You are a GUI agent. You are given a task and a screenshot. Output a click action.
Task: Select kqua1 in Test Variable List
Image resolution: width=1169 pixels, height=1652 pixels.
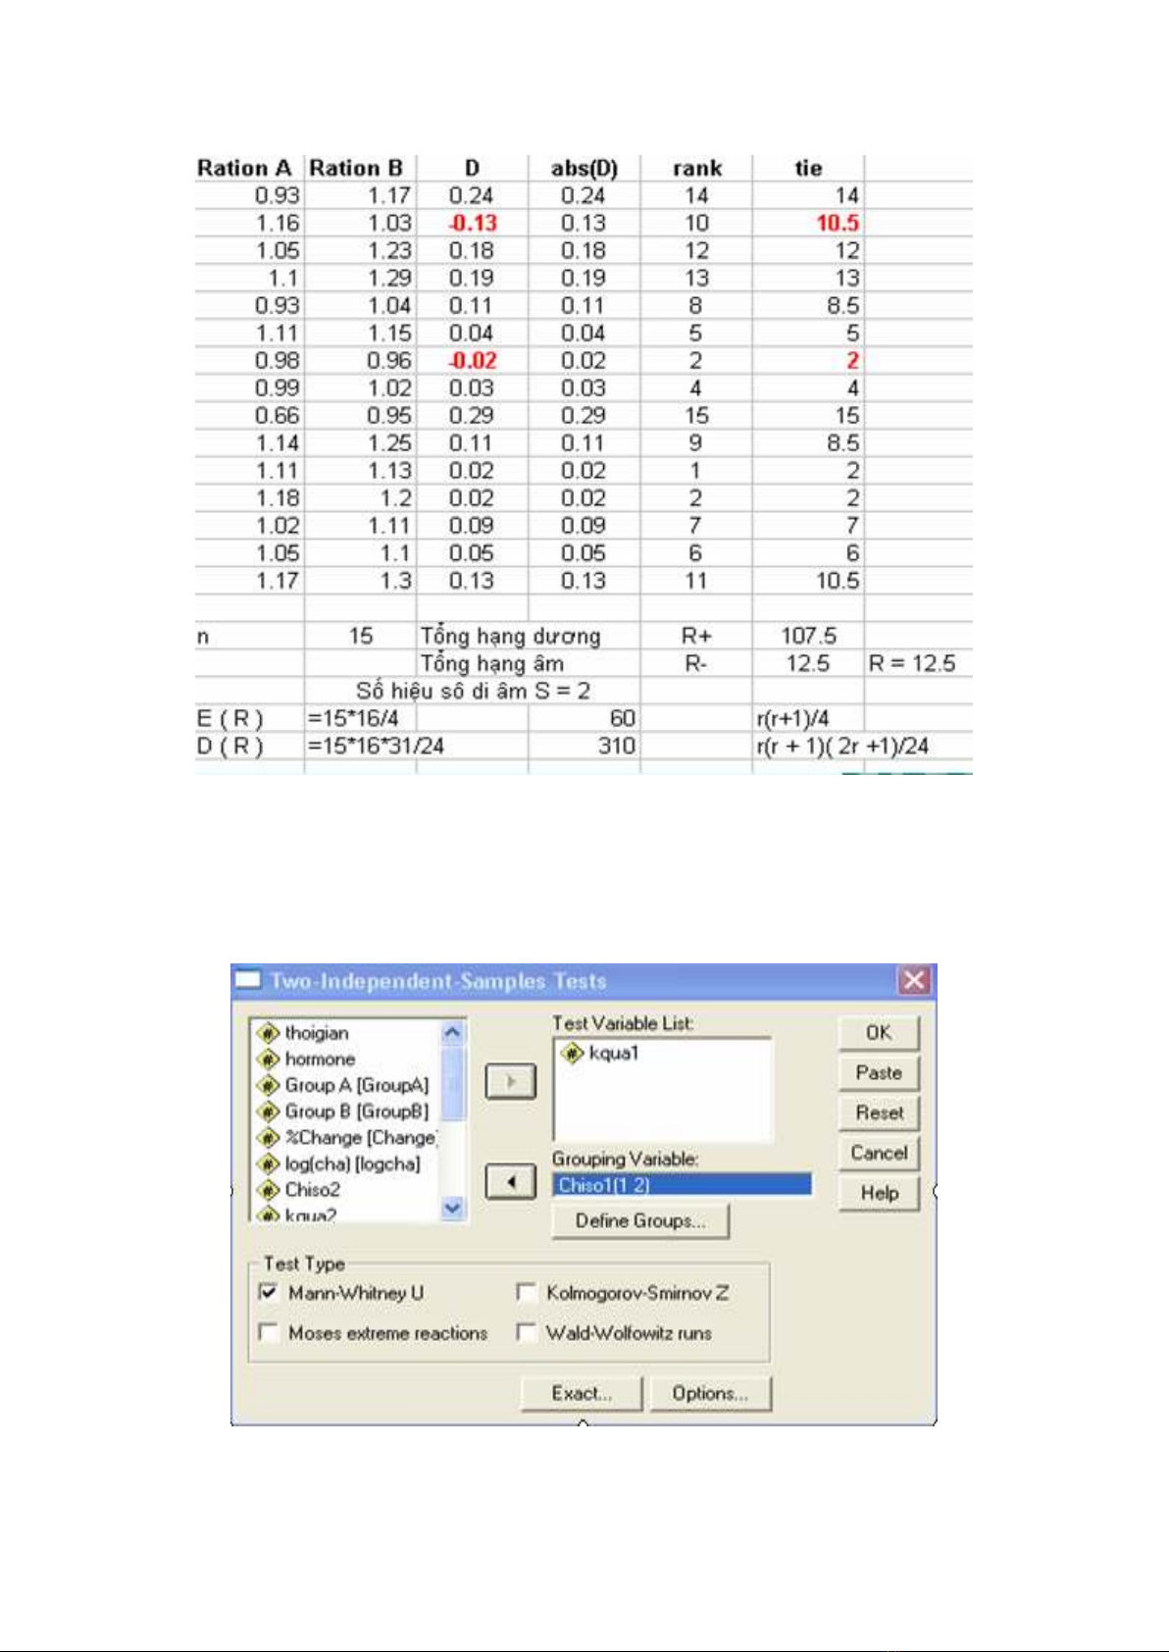point(613,1054)
